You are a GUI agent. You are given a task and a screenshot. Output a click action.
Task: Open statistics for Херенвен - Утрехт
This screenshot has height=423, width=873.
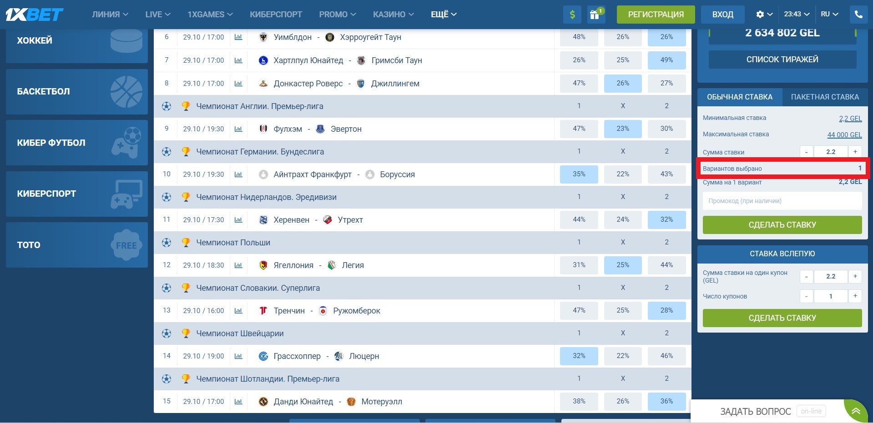[238, 220]
